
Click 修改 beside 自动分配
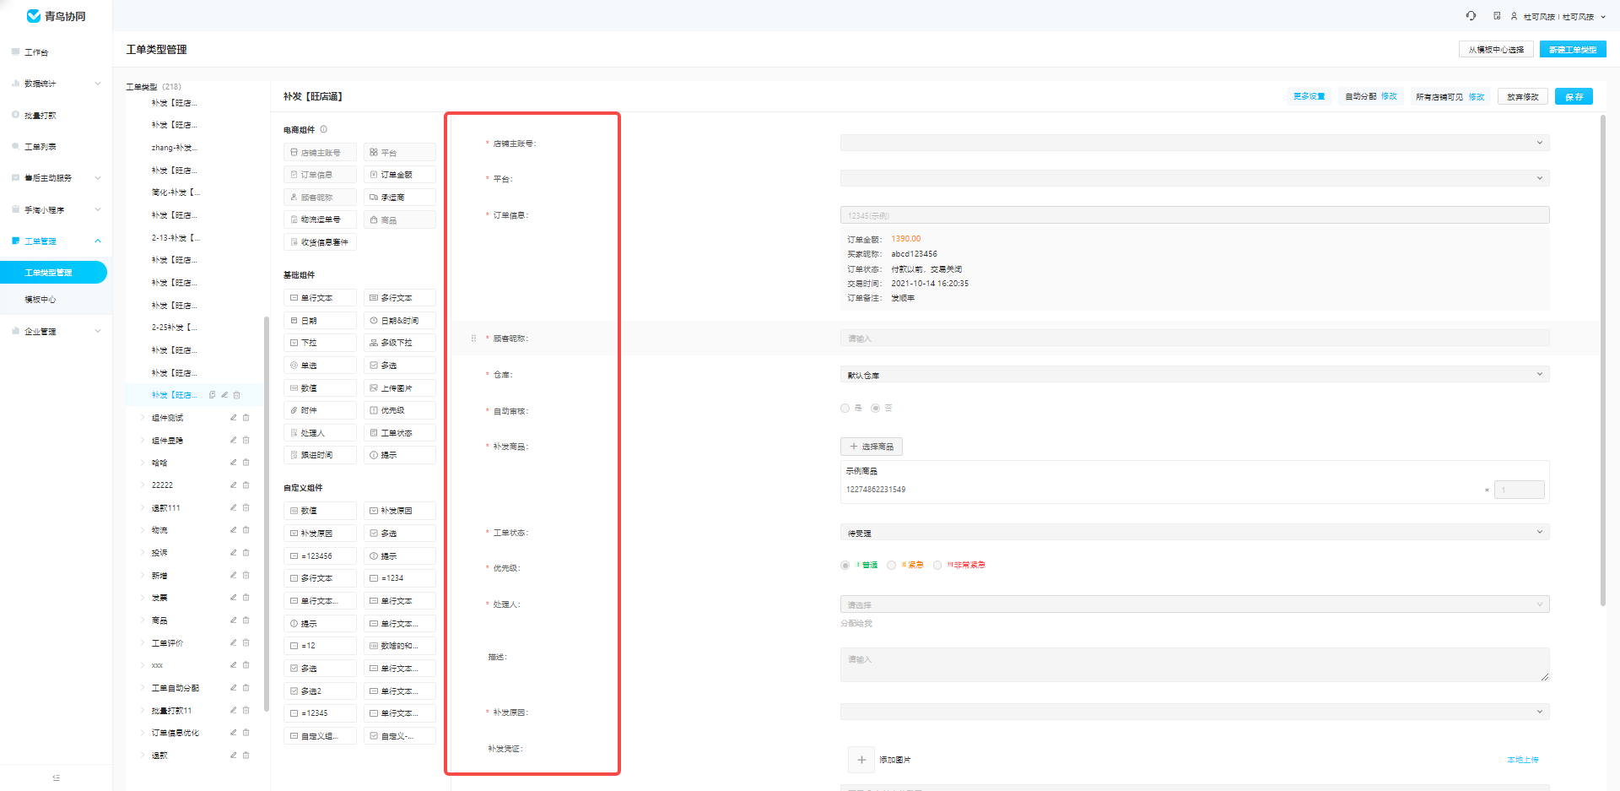click(1389, 97)
